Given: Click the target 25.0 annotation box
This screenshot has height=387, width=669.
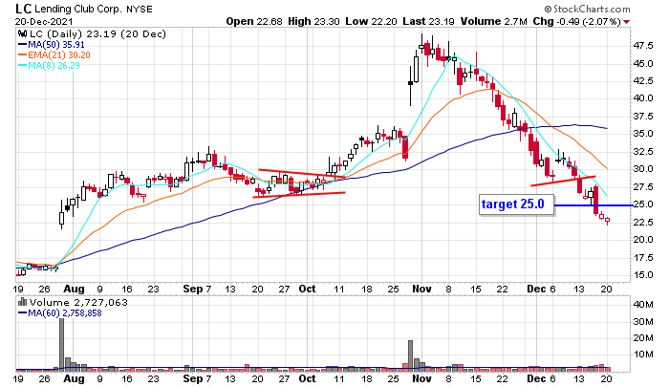Looking at the screenshot, I should pos(517,204).
